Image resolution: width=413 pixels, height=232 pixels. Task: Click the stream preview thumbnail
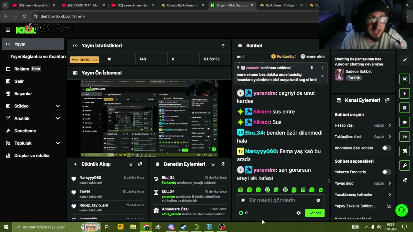[x=149, y=118]
